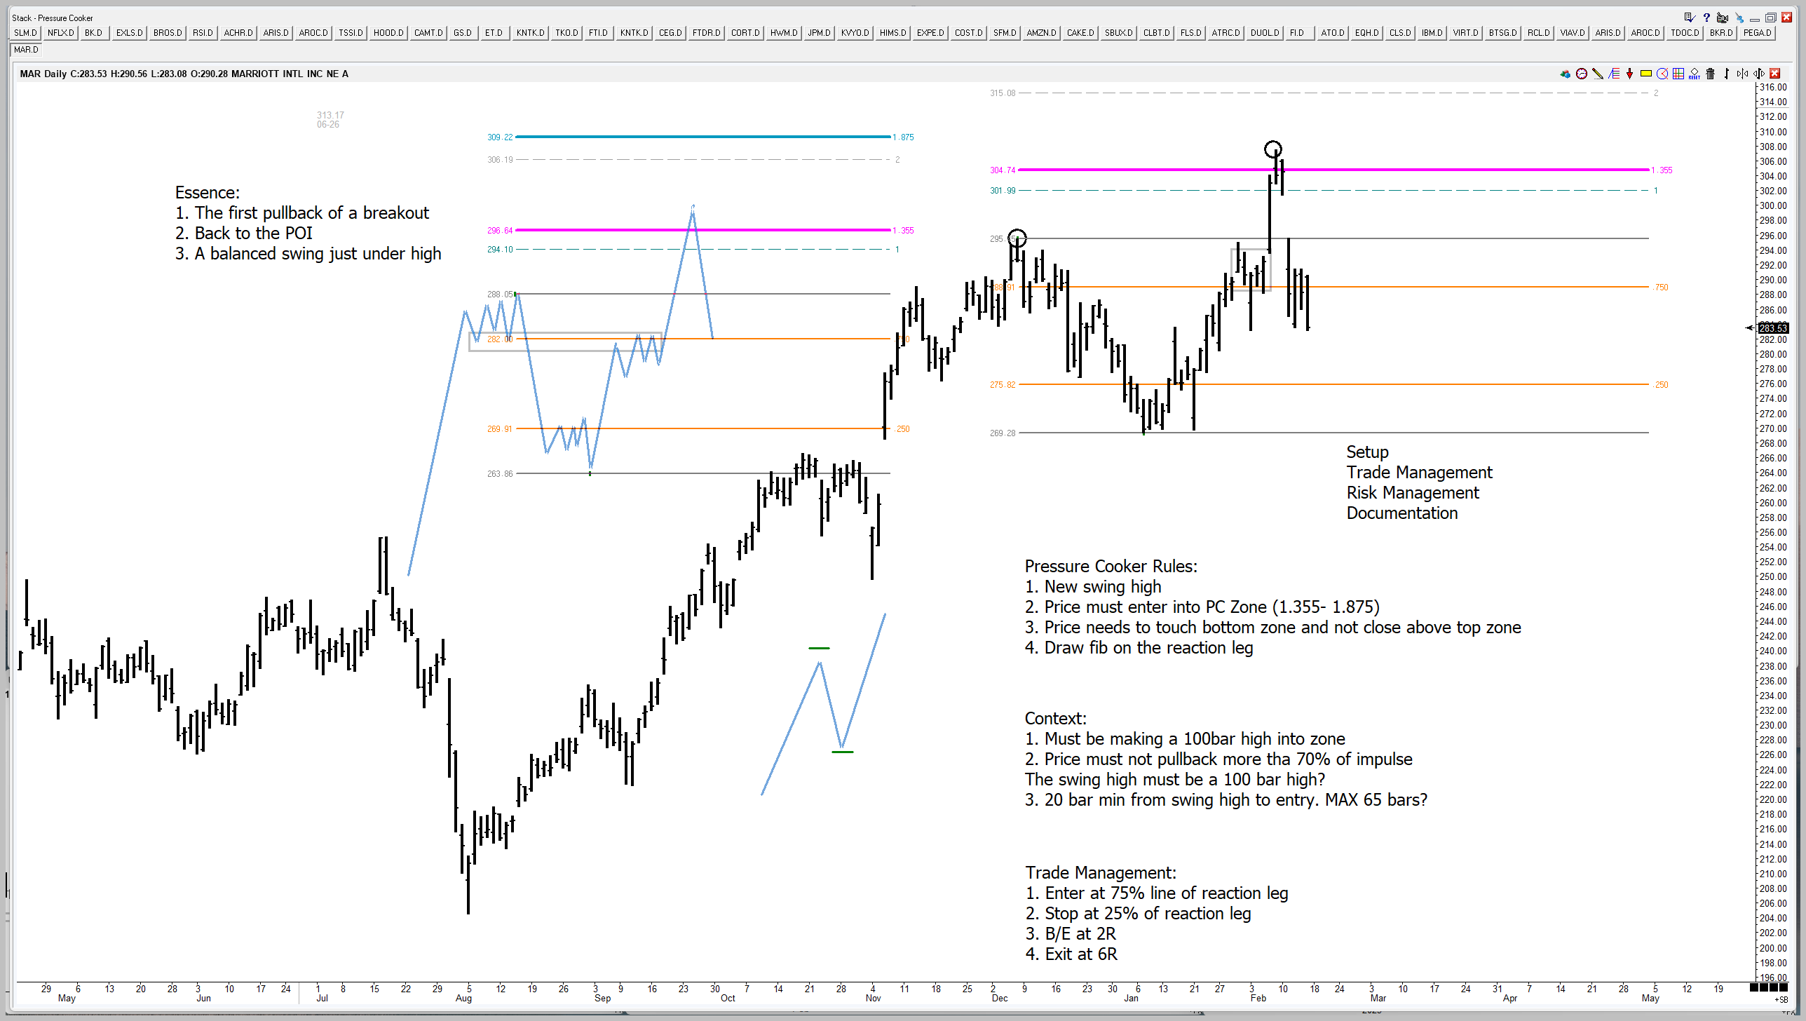
Task: Click the trash can delete icon
Action: point(1711,74)
